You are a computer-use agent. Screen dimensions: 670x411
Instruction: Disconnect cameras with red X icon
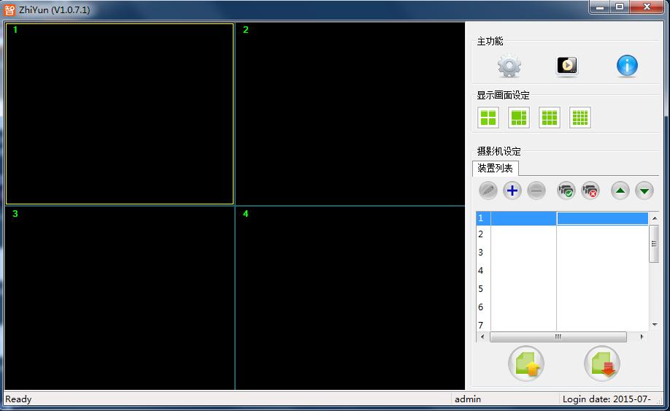tap(590, 191)
